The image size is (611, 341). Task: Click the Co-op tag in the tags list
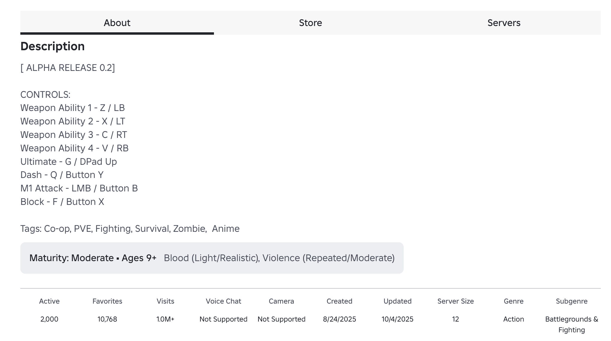click(x=57, y=229)
